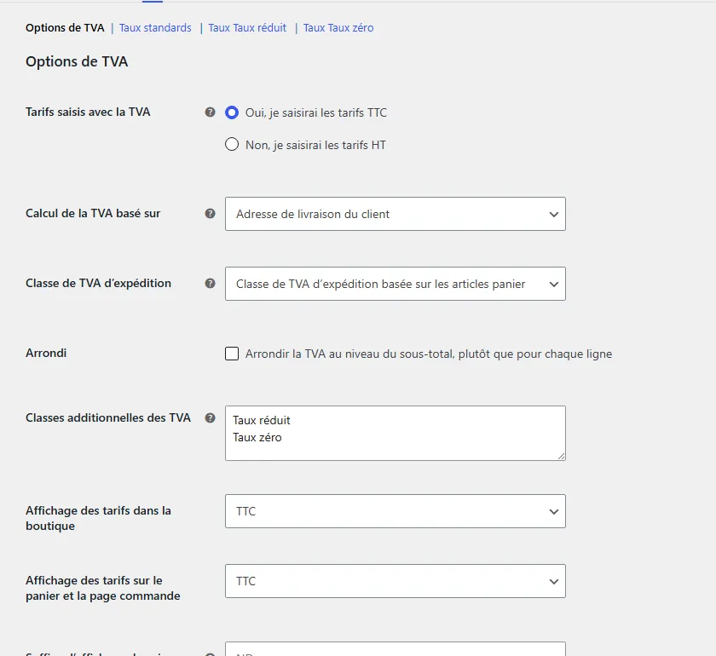Open Taux Taux zéro section

338,28
